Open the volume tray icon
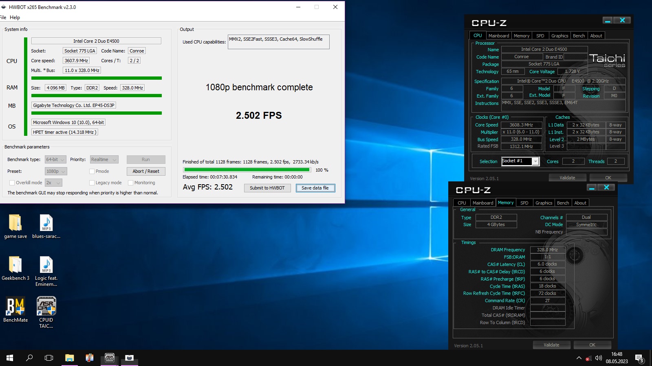Screen dimensions: 652x366 click(598, 358)
